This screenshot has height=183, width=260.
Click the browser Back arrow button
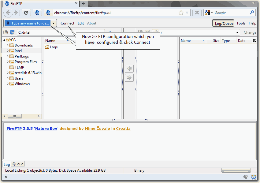click(x=8, y=13)
